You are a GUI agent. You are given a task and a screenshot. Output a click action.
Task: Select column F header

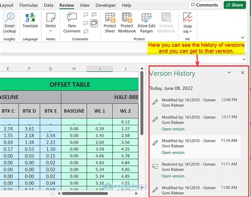[x=29, y=69]
